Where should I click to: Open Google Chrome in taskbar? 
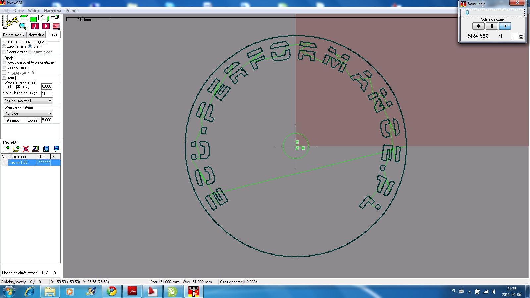(x=112, y=291)
